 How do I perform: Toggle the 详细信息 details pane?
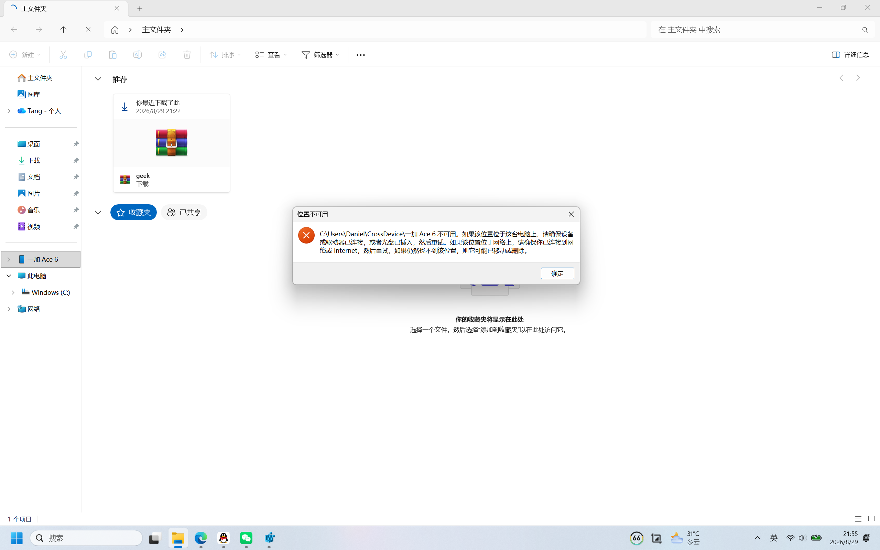(x=850, y=55)
